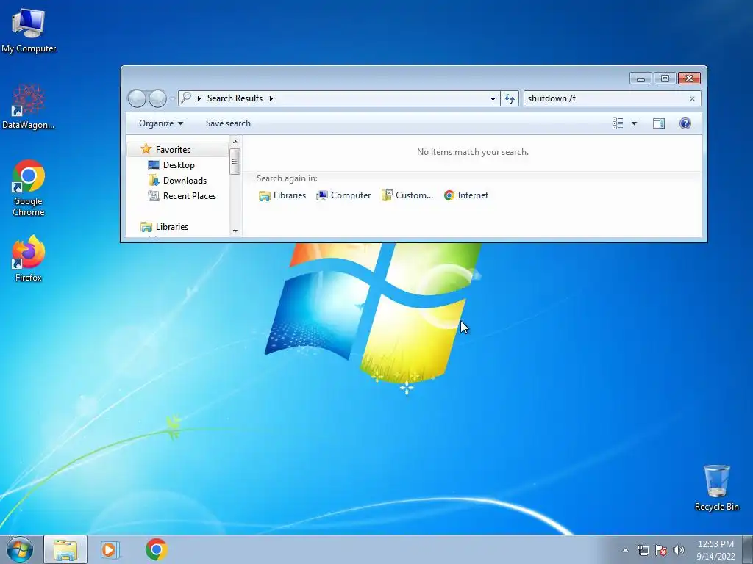Open the views options dropdown arrow
This screenshot has height=564, width=753.
click(634, 123)
